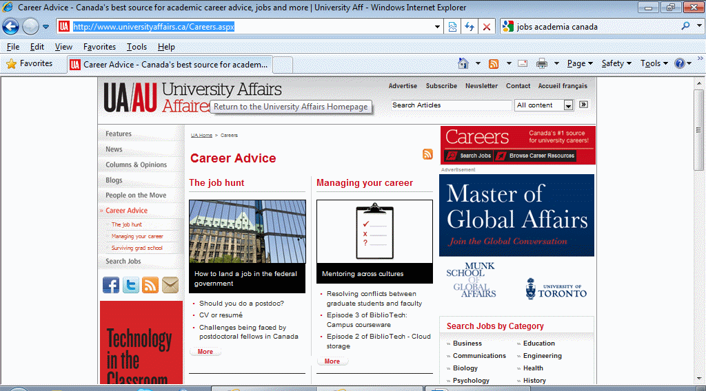This screenshot has width=706, height=391.
Task: Click Blogs in the left sidebar
Action: pyautogui.click(x=114, y=180)
